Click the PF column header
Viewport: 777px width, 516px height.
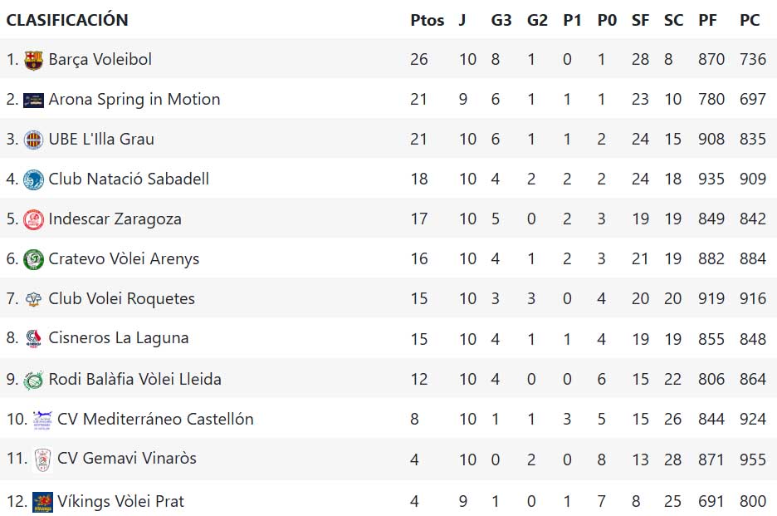[x=707, y=20]
